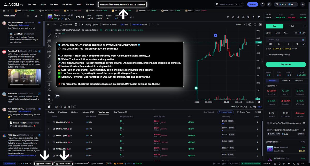310x166 pixels.
Task: Toggle chart fullscreen mode icon
Action: click(x=255, y=25)
